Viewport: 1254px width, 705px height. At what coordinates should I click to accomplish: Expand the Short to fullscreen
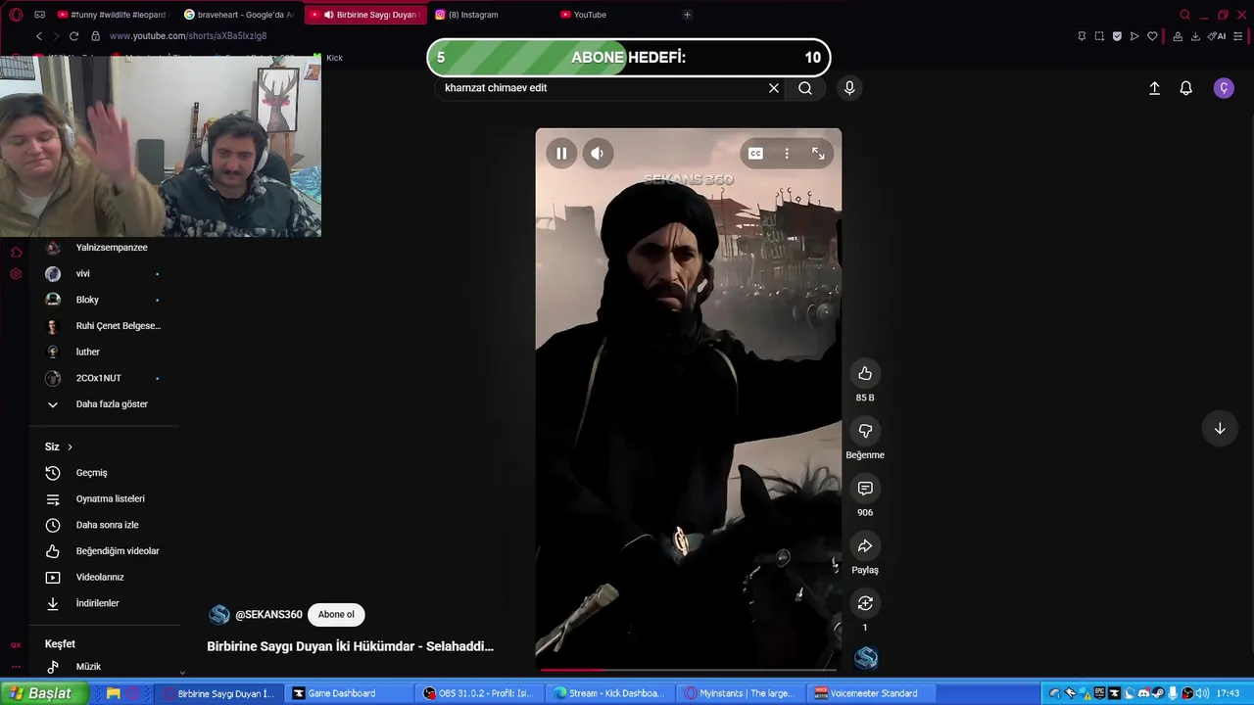818,154
